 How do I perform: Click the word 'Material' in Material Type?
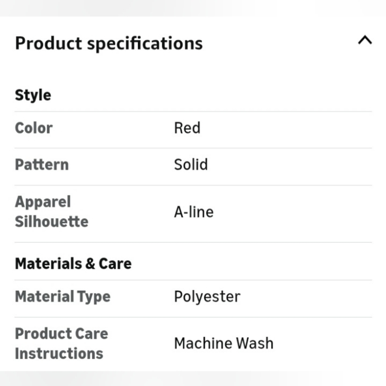pyautogui.click(x=44, y=297)
